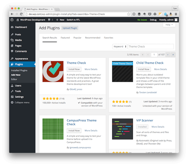Expand the Help dropdown tab
This screenshot has height=166, width=188.
tap(169, 25)
